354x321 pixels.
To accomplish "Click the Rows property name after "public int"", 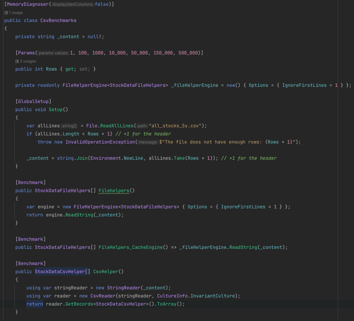I will 51,69.
